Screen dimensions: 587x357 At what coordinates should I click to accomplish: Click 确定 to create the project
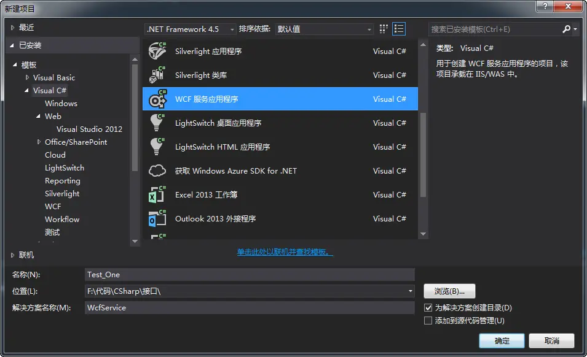point(502,340)
